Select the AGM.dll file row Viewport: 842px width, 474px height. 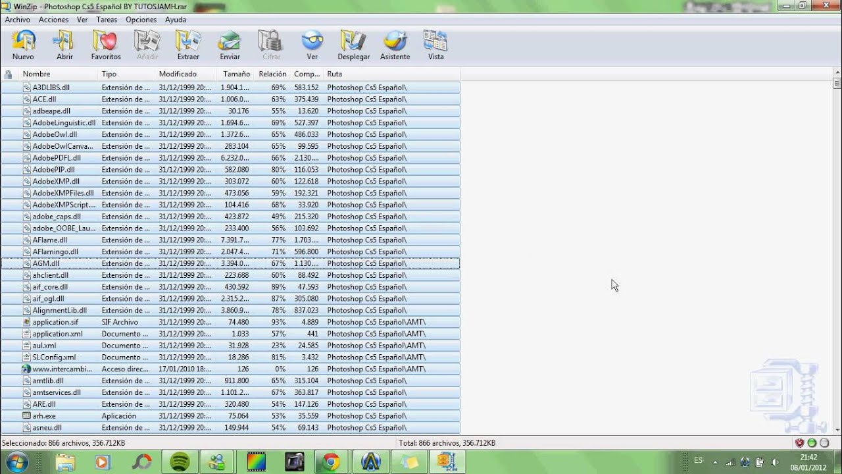(x=230, y=263)
